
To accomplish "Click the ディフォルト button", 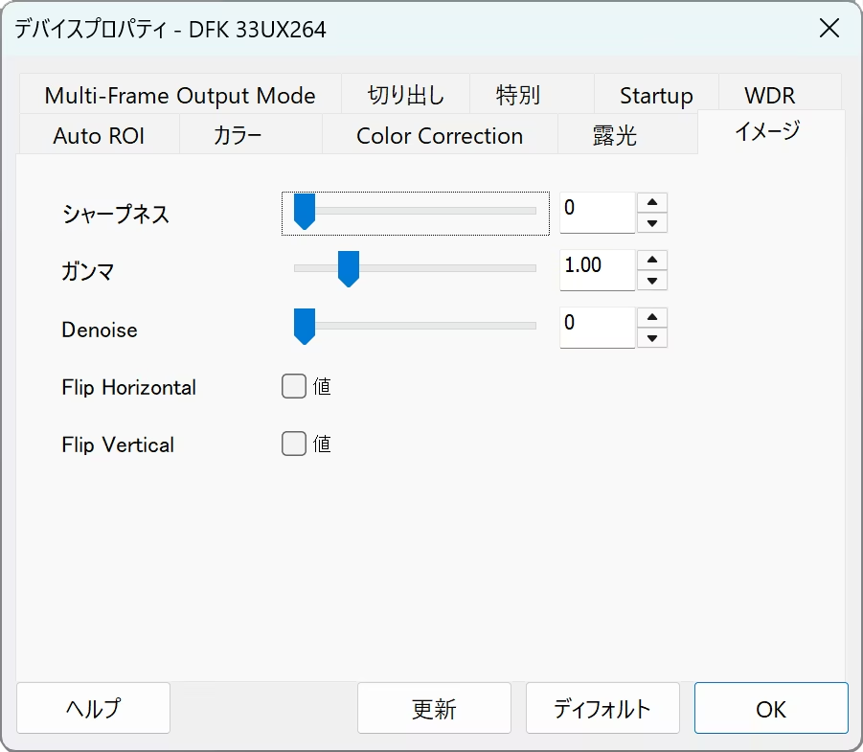I will click(602, 709).
